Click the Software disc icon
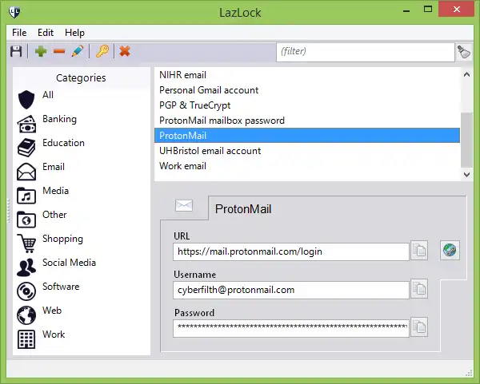The width and height of the screenshot is (480, 384). [26, 291]
